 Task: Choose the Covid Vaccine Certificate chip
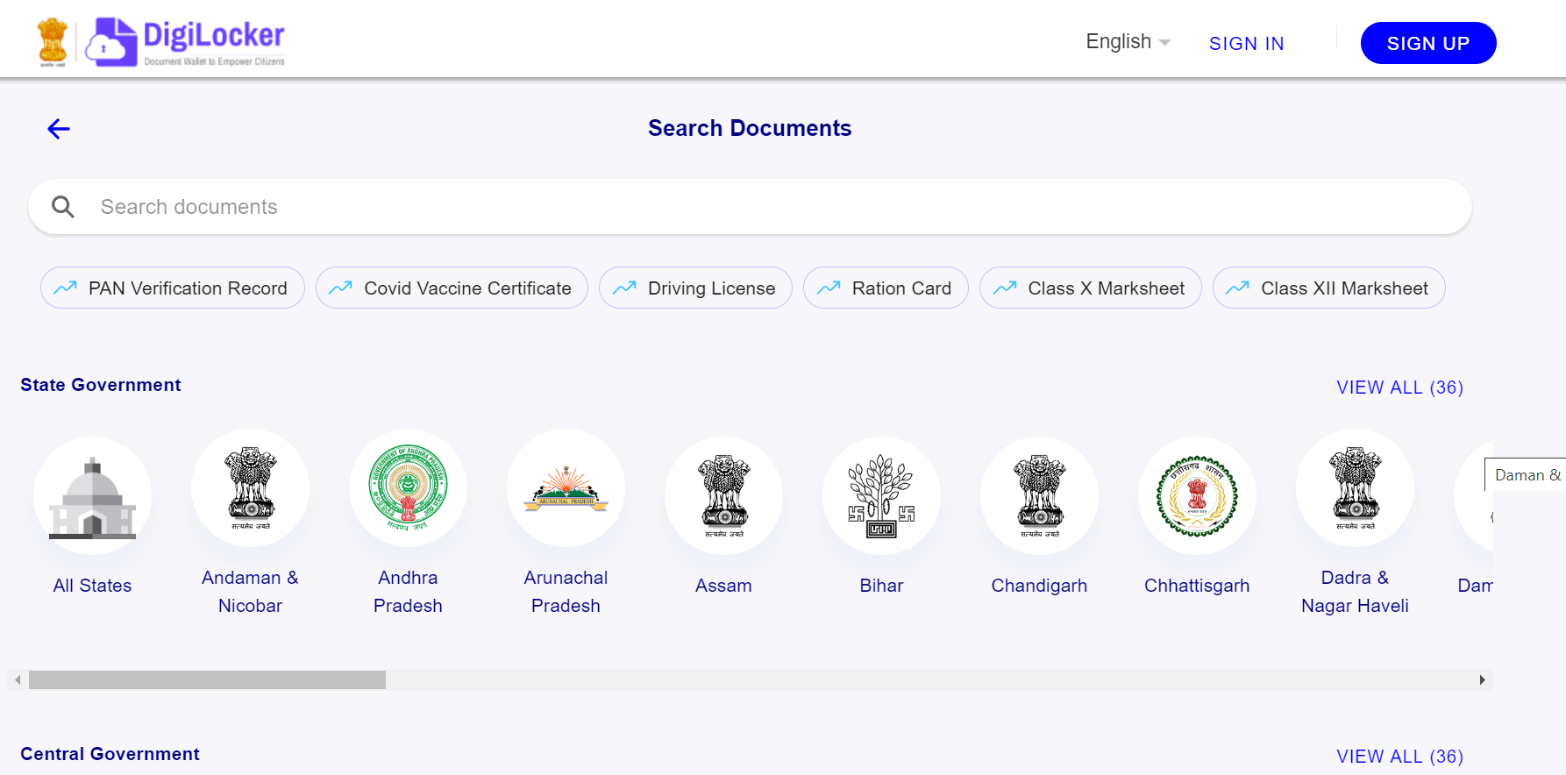(452, 288)
